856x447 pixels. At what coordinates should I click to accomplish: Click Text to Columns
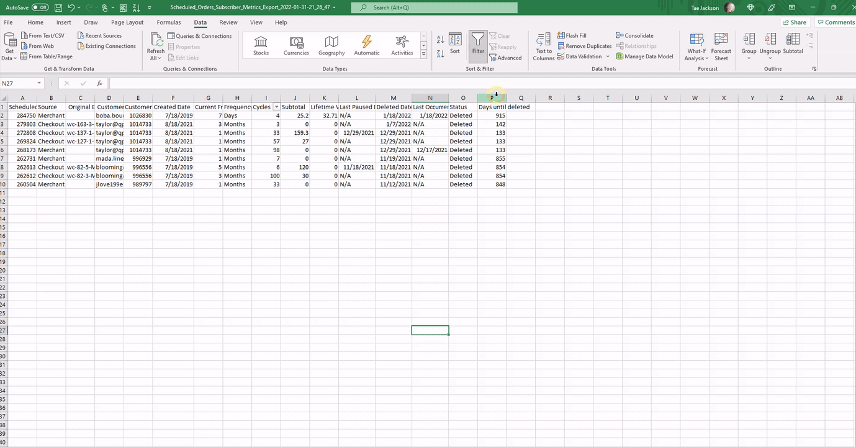pos(544,47)
